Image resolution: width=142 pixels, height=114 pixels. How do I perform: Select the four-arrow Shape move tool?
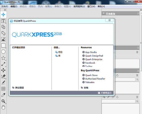3,70
